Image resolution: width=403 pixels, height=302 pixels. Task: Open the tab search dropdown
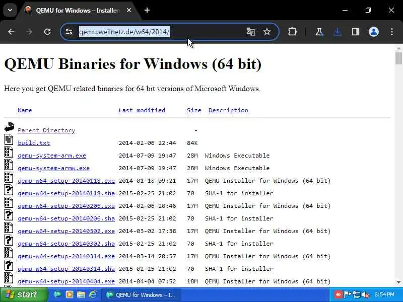click(x=10, y=10)
